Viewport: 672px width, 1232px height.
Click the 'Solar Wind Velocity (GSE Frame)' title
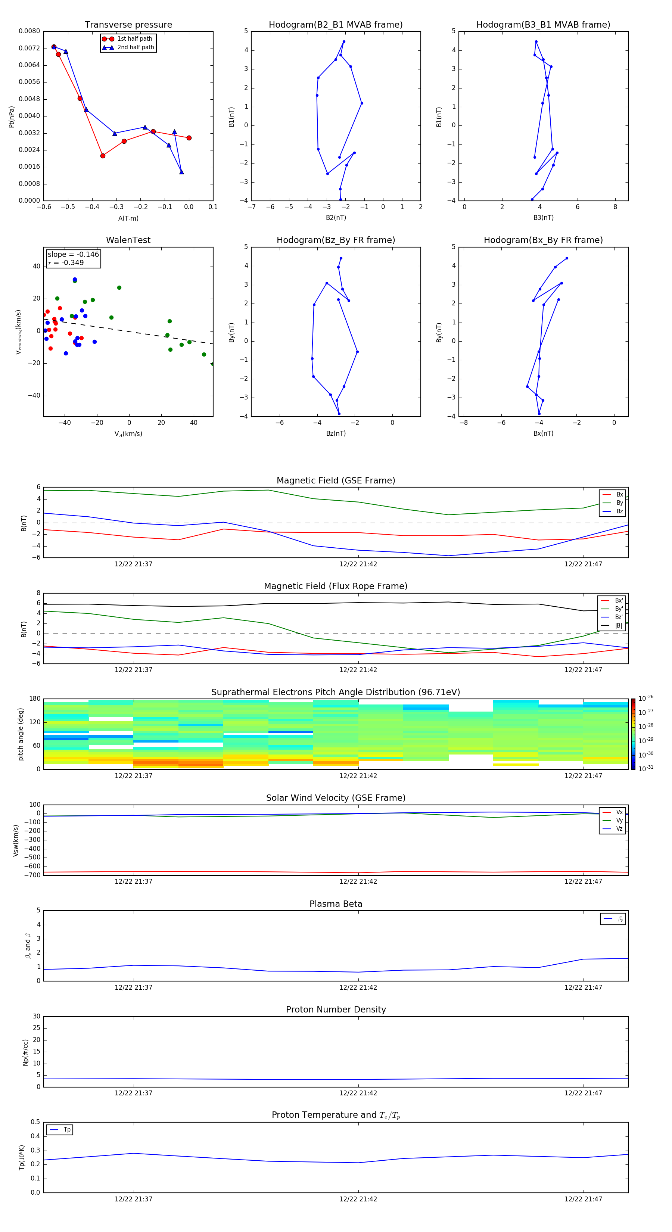[x=336, y=798]
